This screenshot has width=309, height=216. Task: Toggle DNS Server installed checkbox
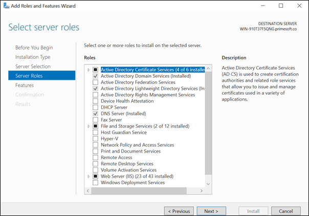click(95, 114)
